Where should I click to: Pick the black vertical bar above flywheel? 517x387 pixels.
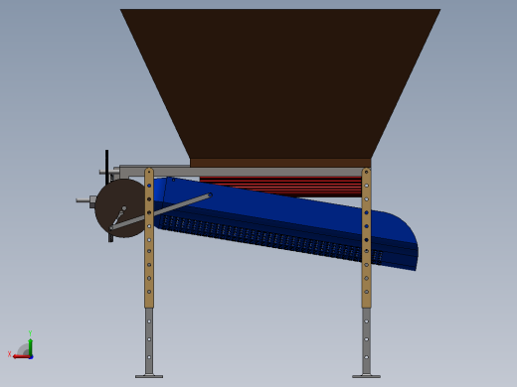pyautogui.click(x=107, y=167)
